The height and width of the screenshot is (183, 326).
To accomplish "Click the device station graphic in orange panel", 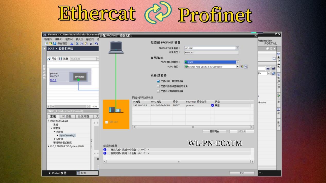I will pos(116,110).
